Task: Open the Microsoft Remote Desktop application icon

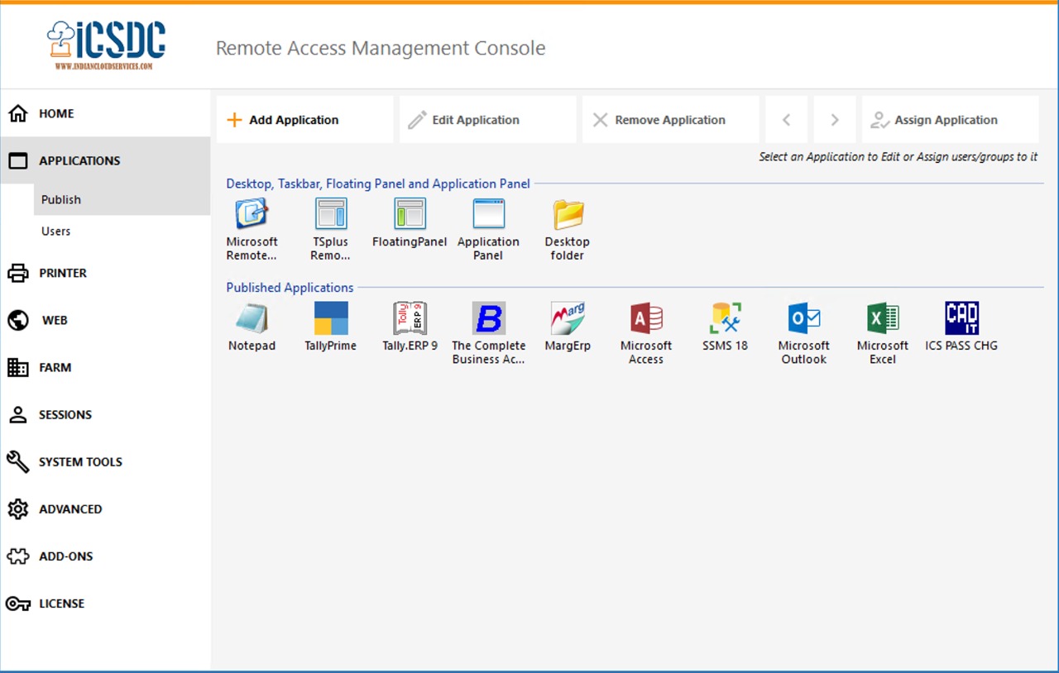Action: click(x=252, y=213)
